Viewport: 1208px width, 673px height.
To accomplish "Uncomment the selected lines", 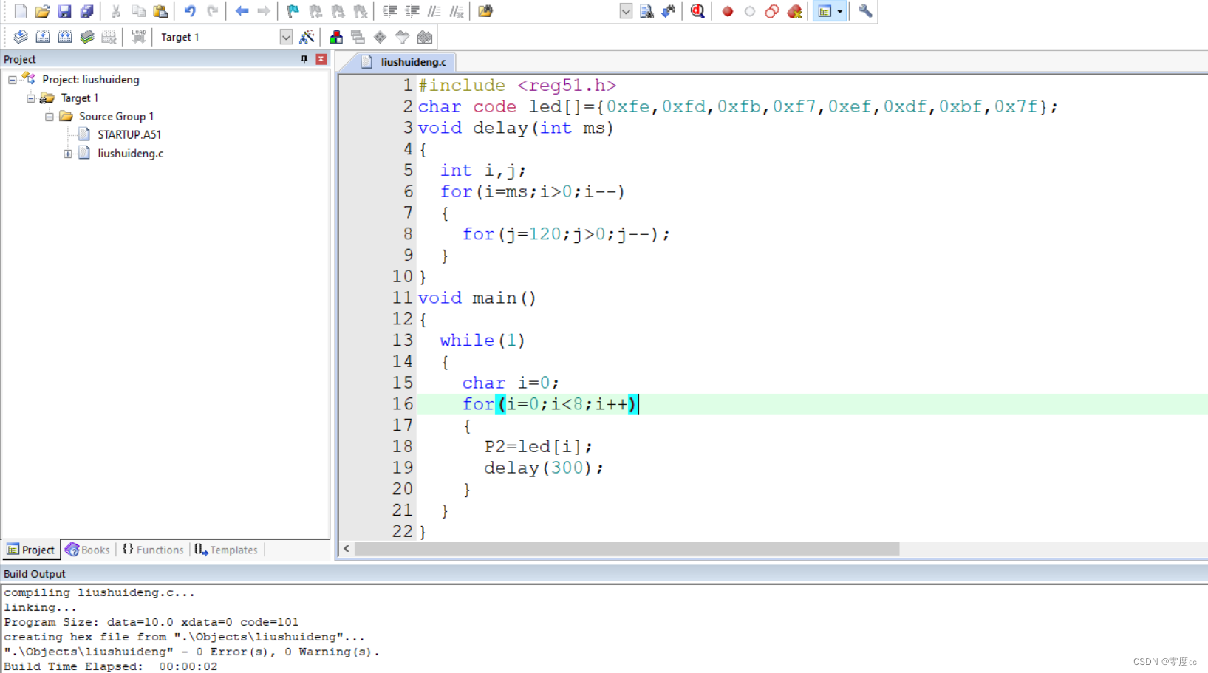I will pyautogui.click(x=457, y=11).
